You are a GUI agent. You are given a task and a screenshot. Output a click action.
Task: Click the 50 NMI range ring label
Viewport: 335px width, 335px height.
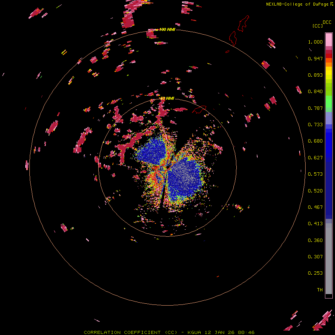pyautogui.click(x=167, y=99)
